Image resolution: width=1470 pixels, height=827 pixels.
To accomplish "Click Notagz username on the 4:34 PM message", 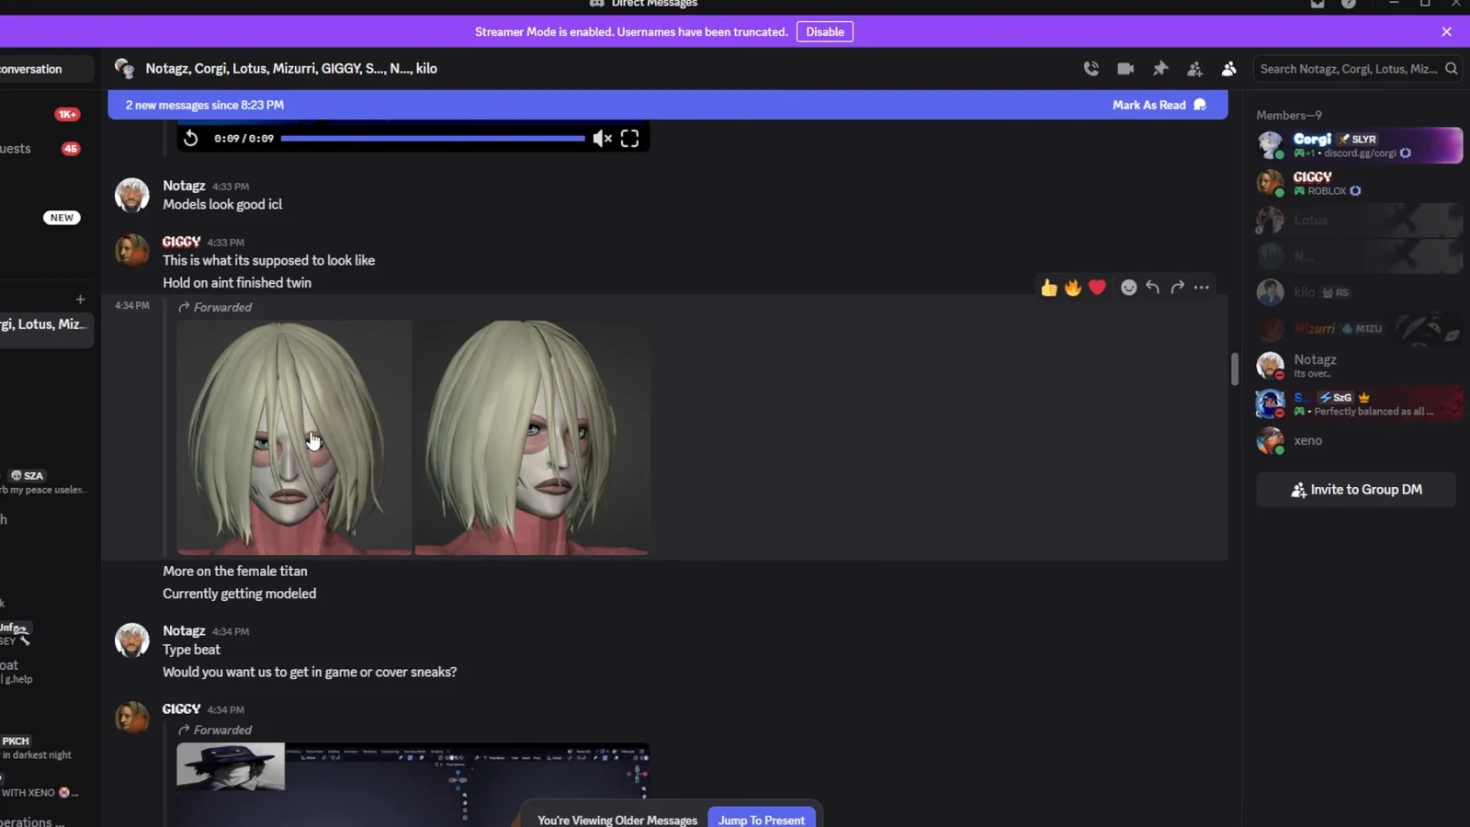I will (x=184, y=630).
